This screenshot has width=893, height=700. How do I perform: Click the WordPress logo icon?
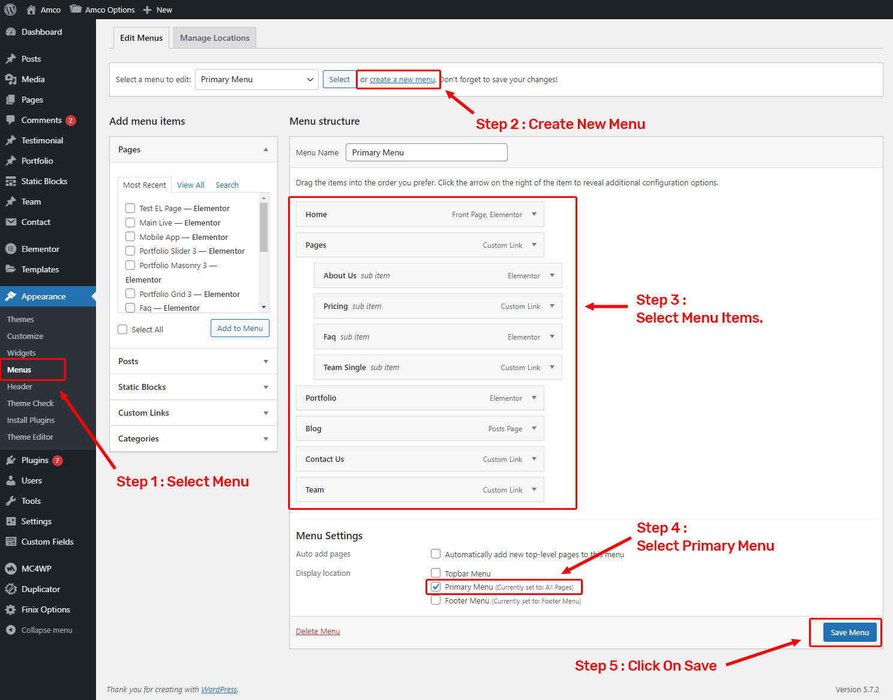[x=10, y=10]
